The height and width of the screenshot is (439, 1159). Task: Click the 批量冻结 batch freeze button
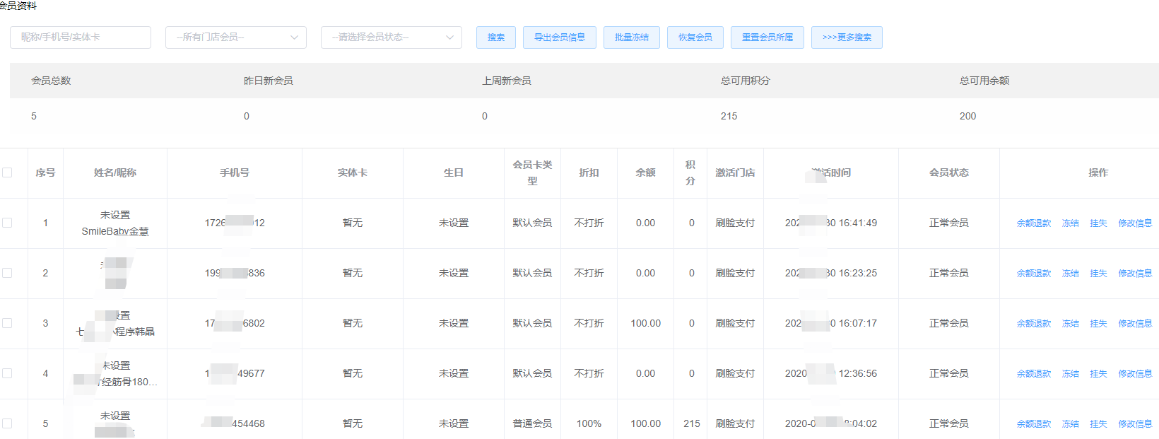click(x=631, y=37)
